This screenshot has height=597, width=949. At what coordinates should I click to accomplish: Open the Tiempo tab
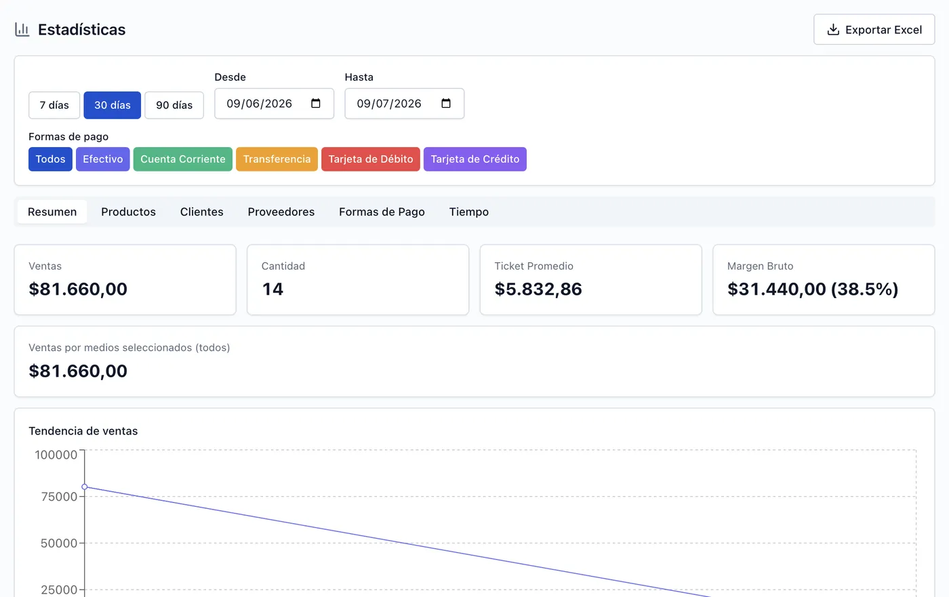(469, 212)
